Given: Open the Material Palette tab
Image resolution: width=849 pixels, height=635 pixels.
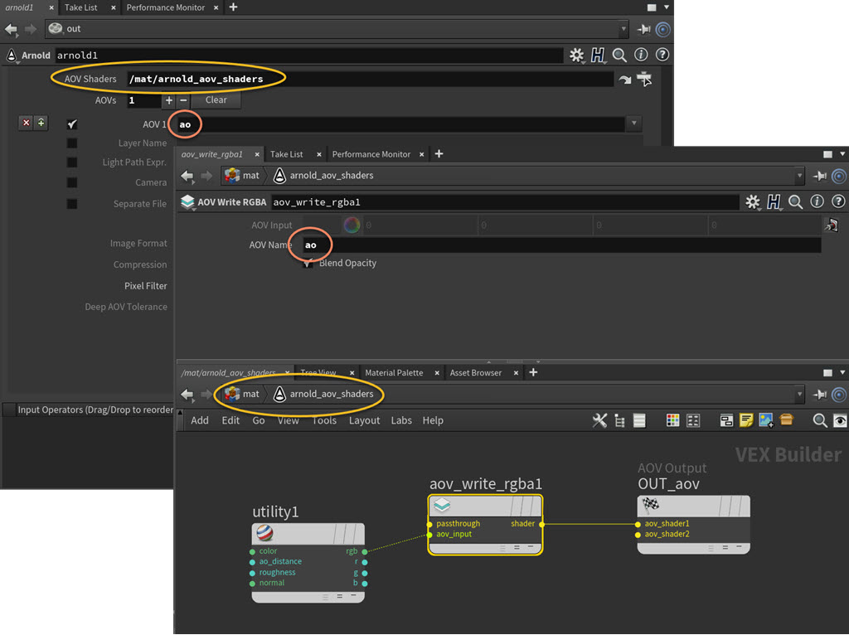Looking at the screenshot, I should pos(394,372).
